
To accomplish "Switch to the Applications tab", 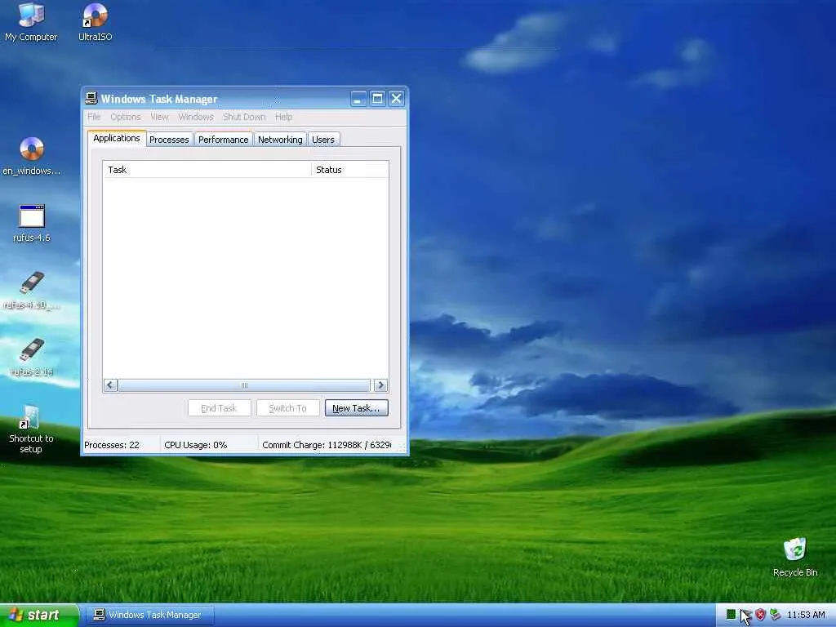I will 116,138.
